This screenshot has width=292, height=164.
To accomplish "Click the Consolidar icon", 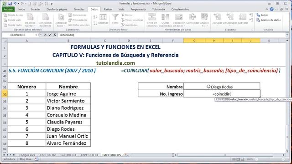I will point(193,19).
